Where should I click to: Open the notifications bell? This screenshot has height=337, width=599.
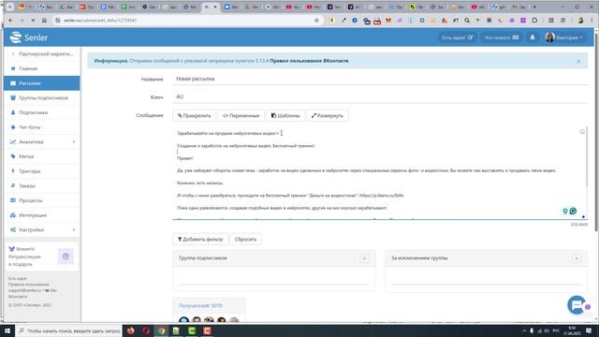[533, 37]
